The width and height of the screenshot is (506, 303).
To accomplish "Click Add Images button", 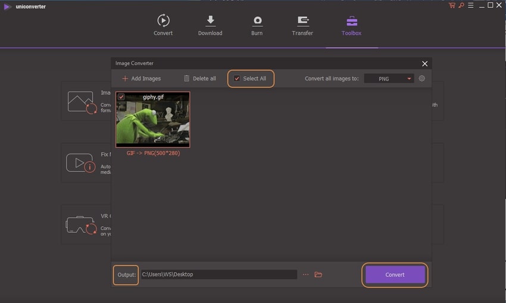I will [141, 79].
